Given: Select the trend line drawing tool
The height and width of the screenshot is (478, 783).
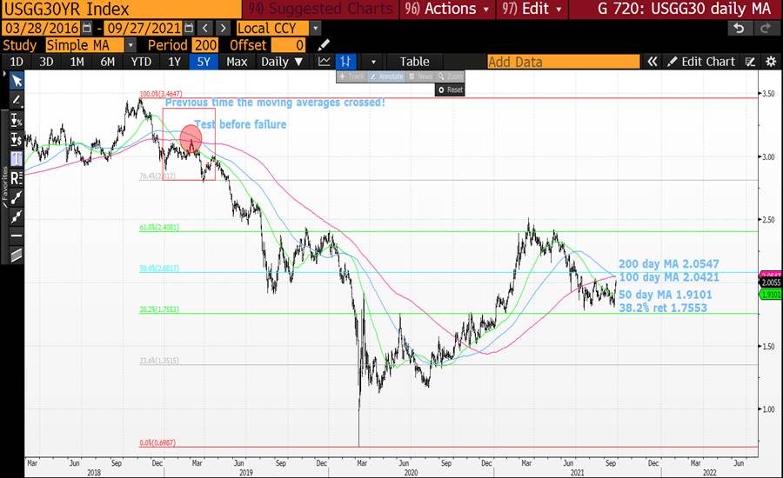Looking at the screenshot, I should (16, 100).
